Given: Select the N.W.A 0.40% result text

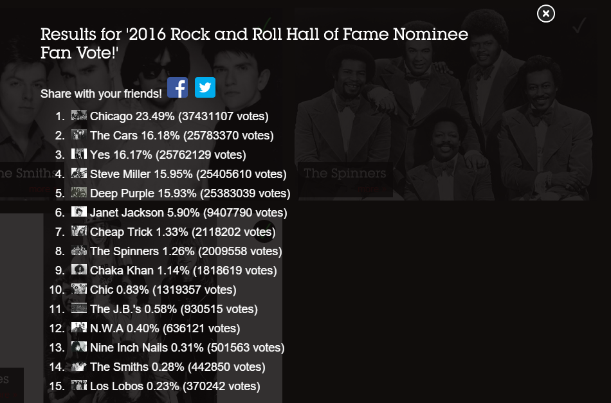Looking at the screenshot, I should click(165, 328).
